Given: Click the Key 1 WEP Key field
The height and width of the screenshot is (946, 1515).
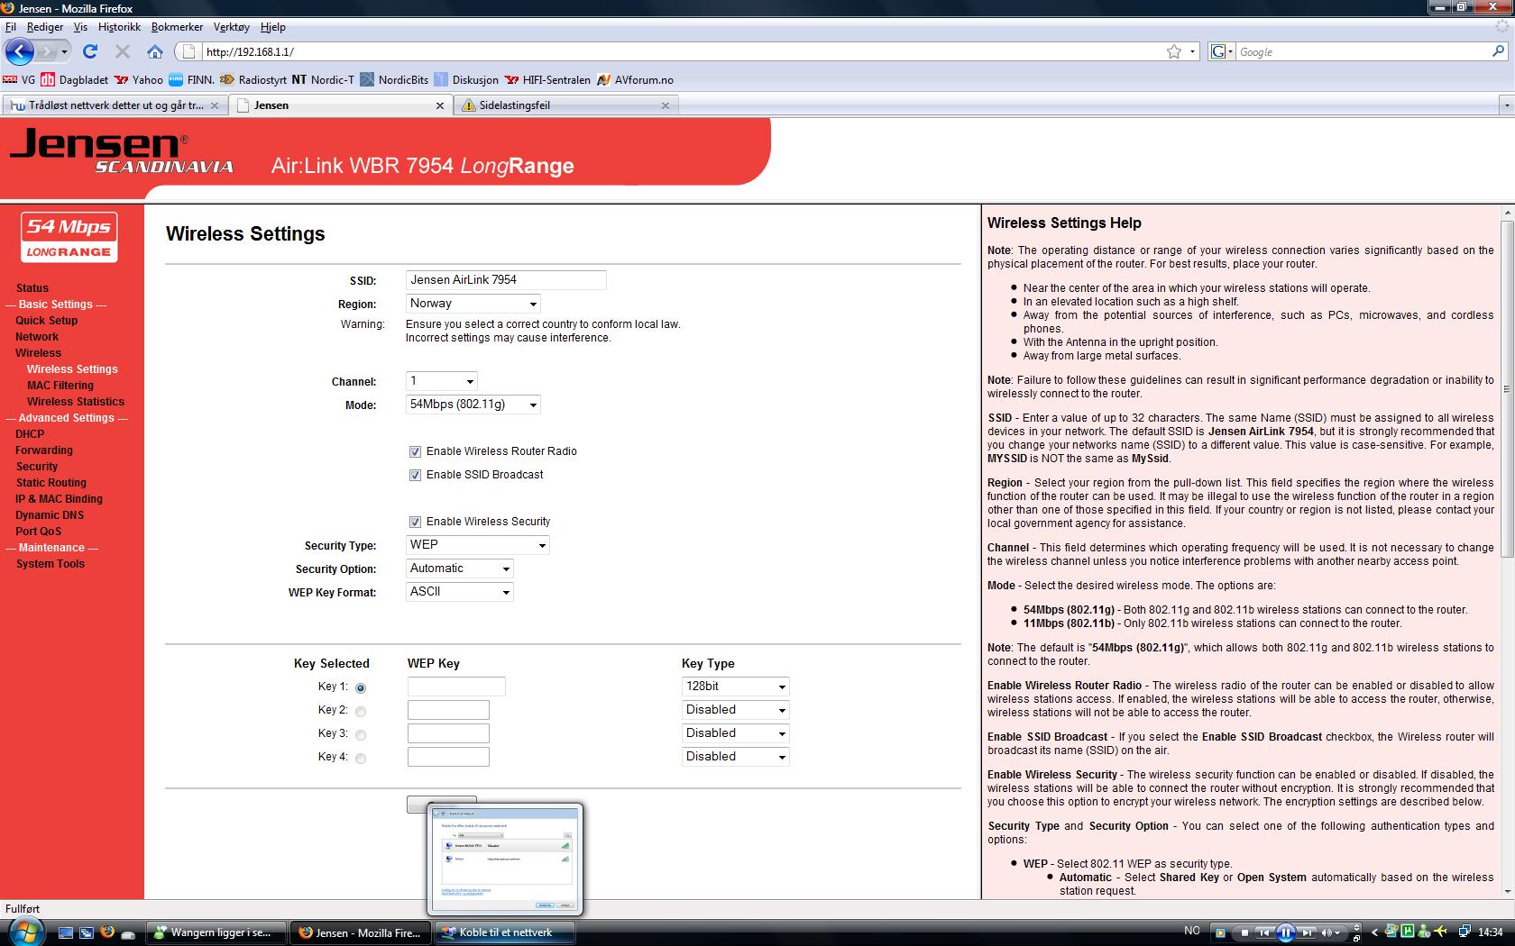Looking at the screenshot, I should 456,687.
